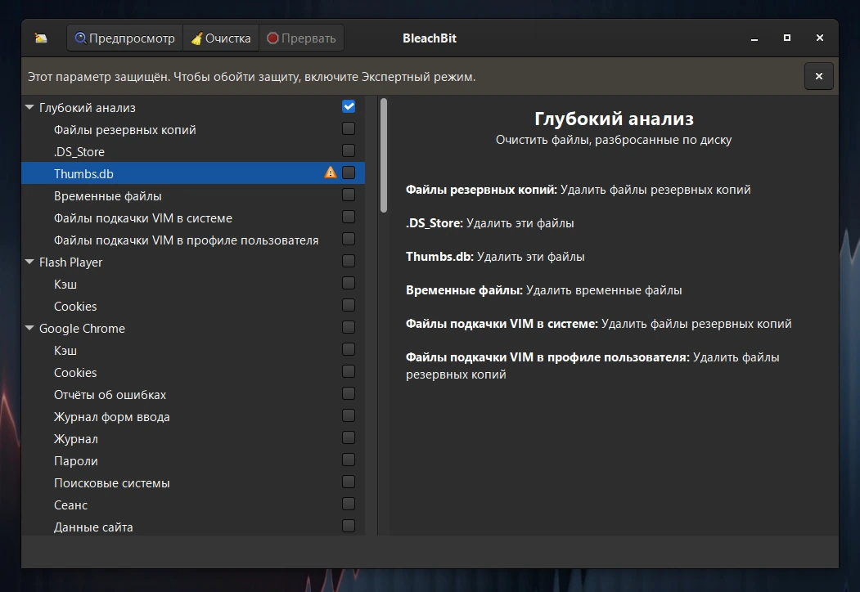Click the Предпросмотр preview button
Image resolution: width=860 pixels, height=592 pixels.
[125, 38]
